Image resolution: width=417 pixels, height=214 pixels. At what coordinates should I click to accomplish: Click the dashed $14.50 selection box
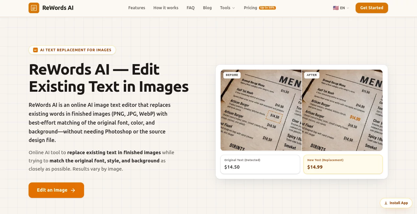click(x=274, y=117)
